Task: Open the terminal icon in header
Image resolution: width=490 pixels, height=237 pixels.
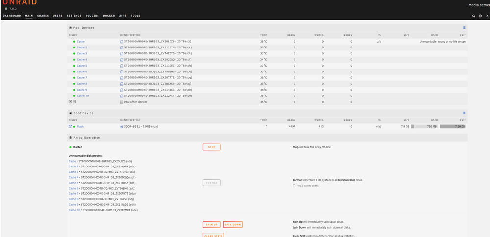Action: tap(488, 16)
